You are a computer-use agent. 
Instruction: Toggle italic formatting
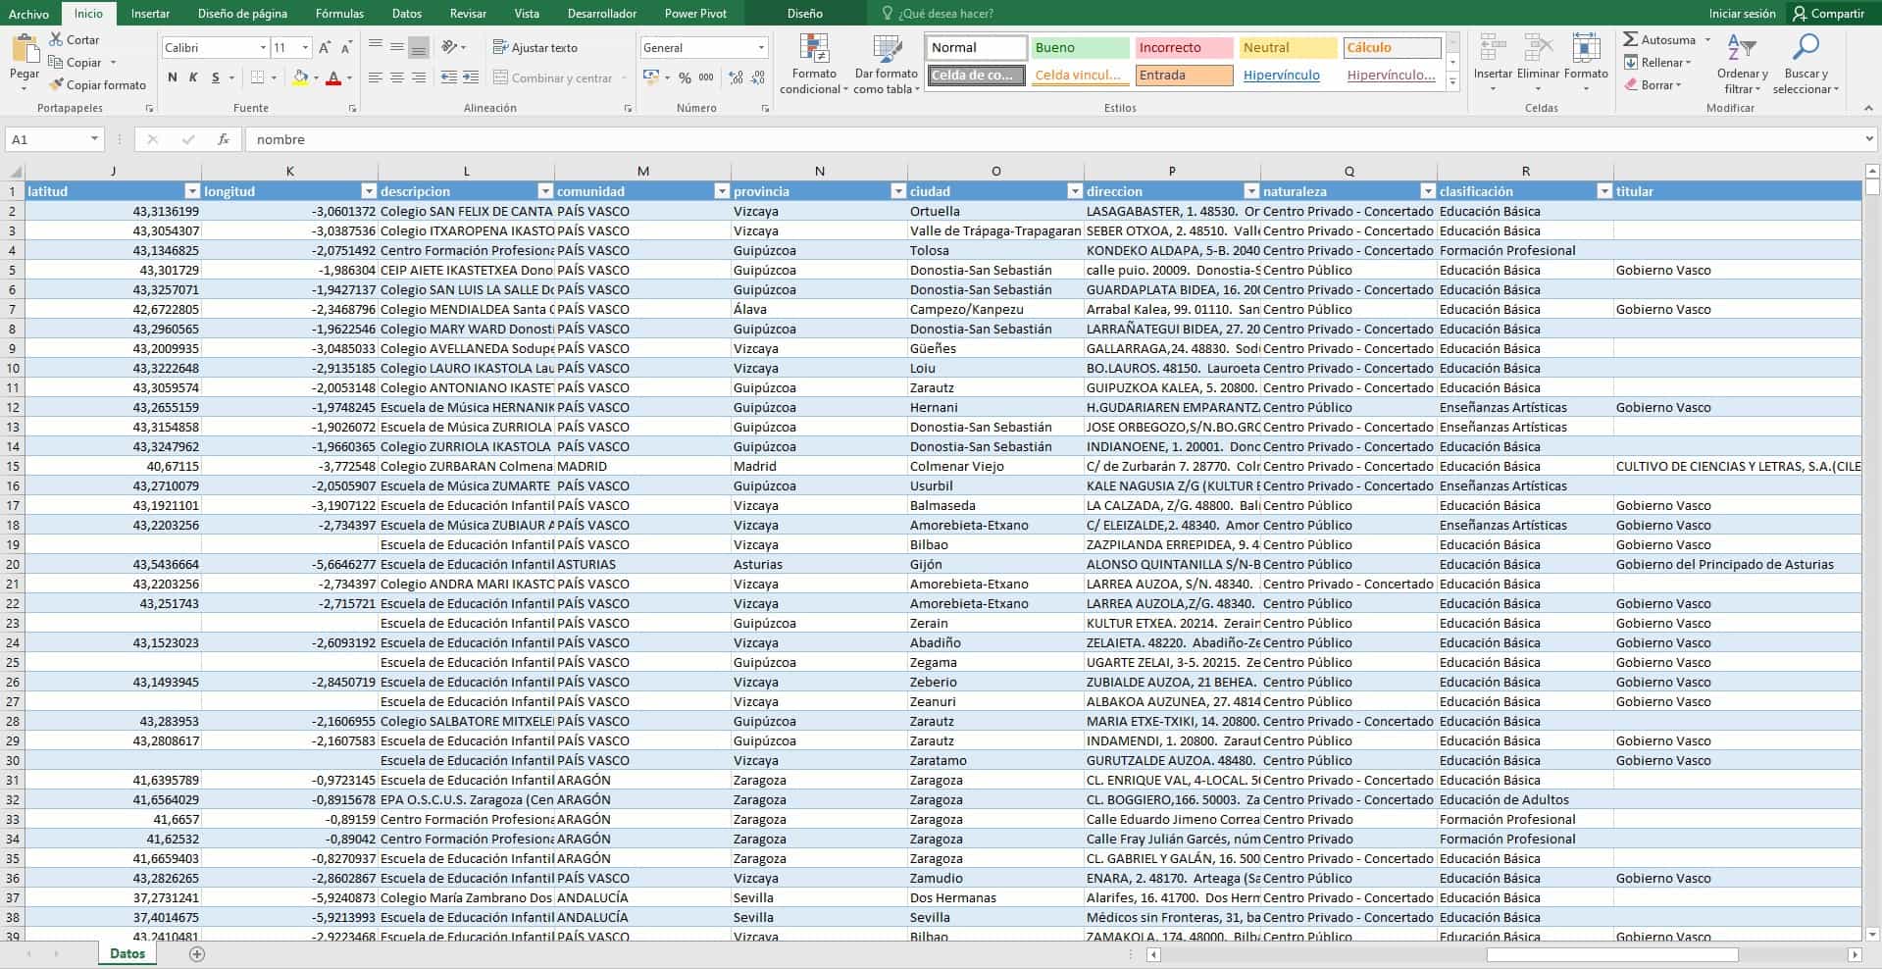pos(192,76)
